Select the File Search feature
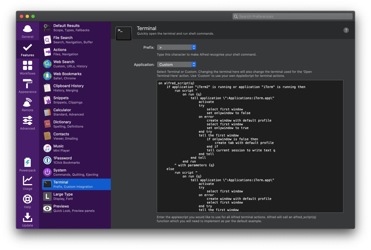 pyautogui.click(x=76, y=40)
